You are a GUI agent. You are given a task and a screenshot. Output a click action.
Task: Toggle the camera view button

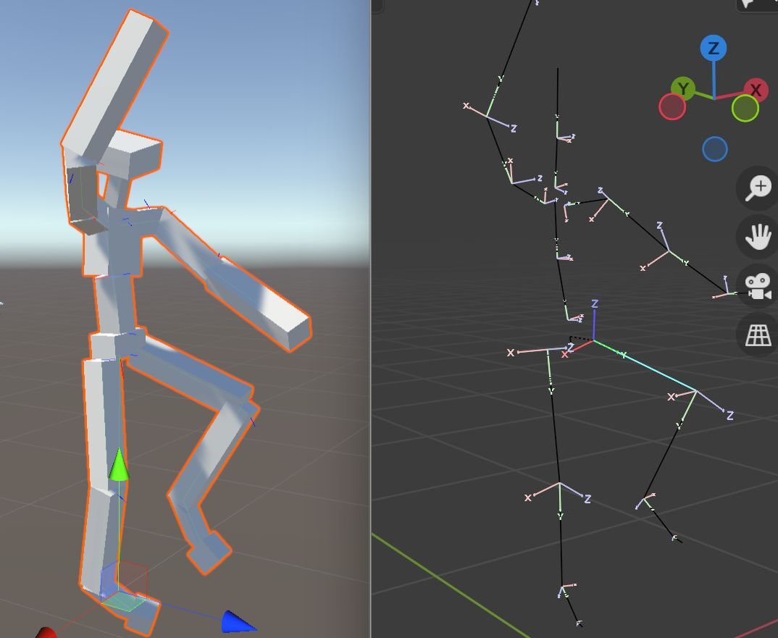(x=758, y=286)
